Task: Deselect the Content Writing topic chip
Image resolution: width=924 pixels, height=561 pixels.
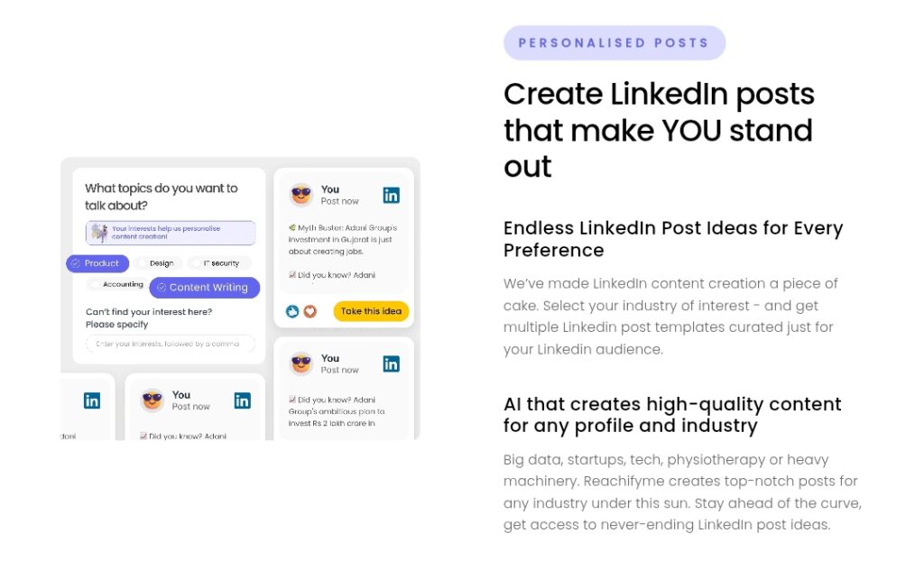Action: 206,287
